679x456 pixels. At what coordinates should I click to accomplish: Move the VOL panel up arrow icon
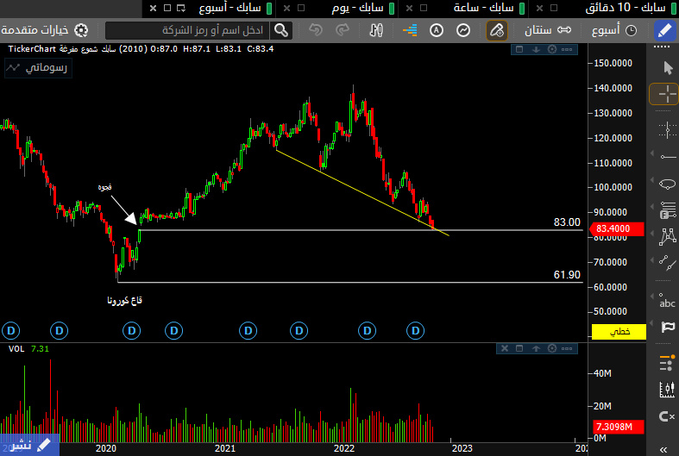[x=536, y=348]
